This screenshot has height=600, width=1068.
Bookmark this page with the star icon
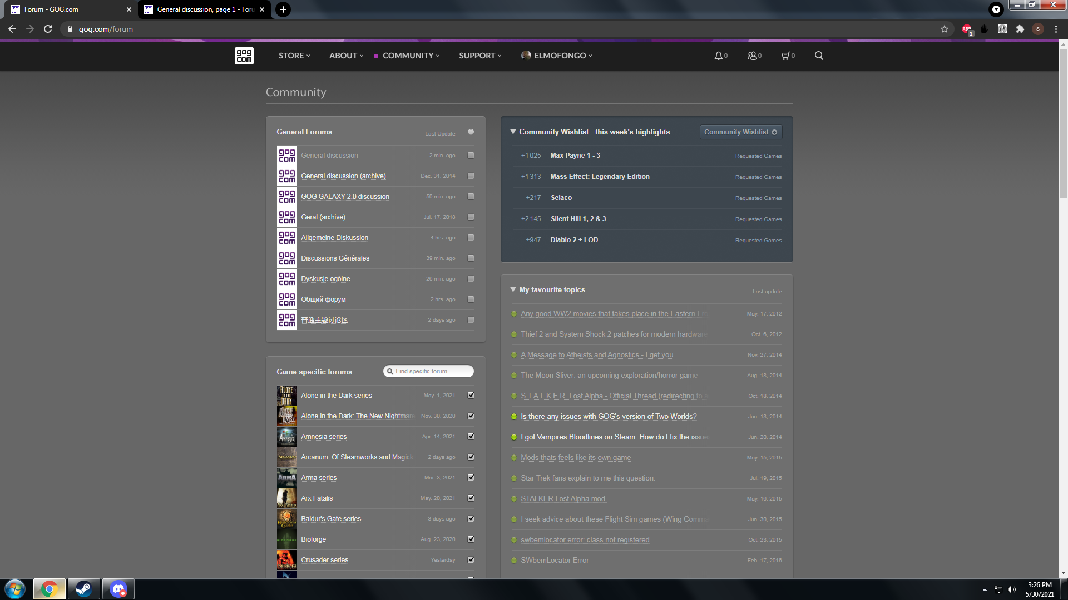coord(944,29)
